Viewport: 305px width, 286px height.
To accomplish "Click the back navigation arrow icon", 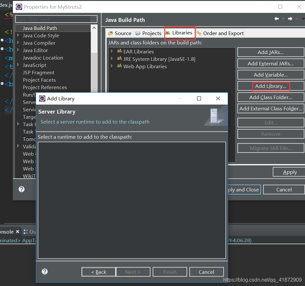I will click(277, 19).
